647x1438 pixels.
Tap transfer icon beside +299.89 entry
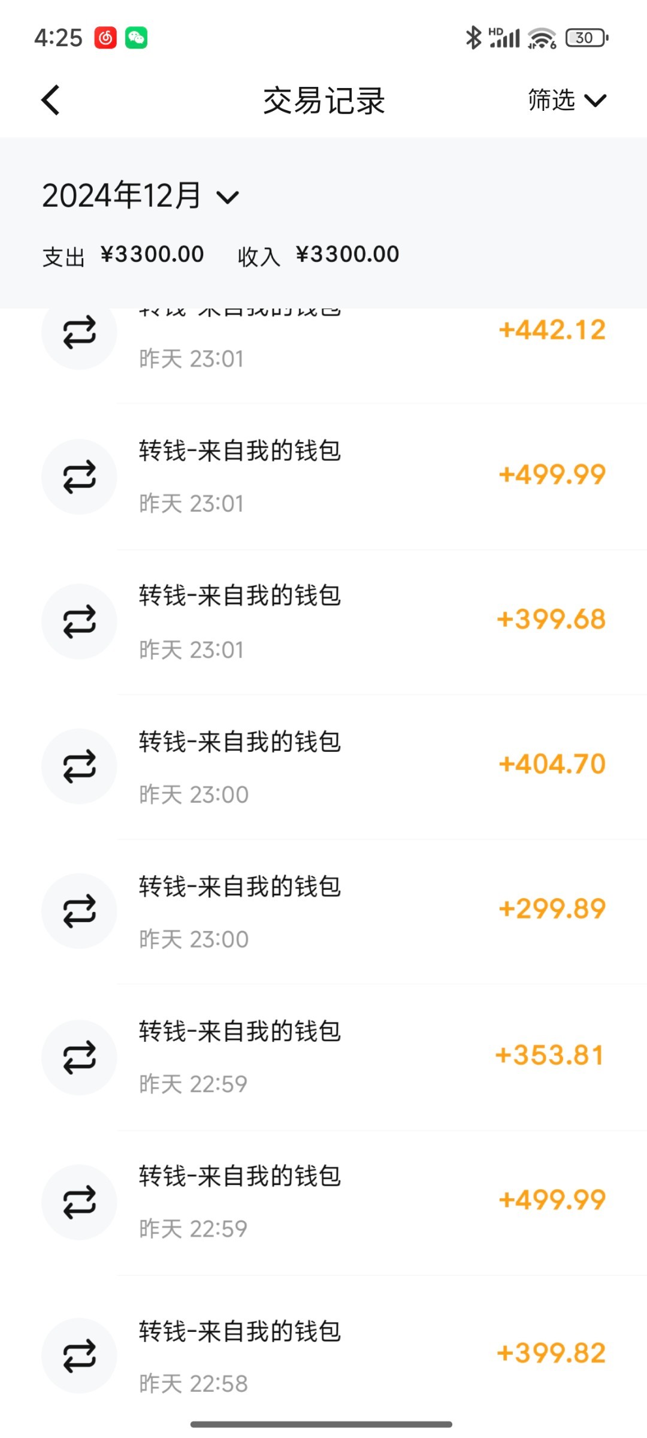click(79, 911)
